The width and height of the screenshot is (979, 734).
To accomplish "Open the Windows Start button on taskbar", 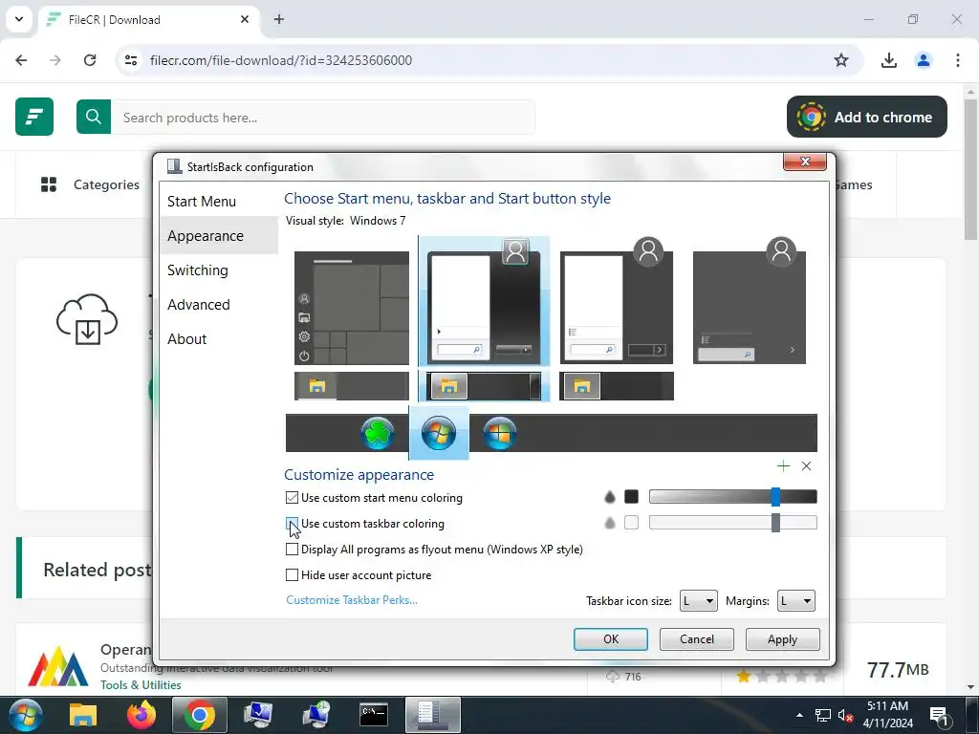I will pyautogui.click(x=26, y=715).
